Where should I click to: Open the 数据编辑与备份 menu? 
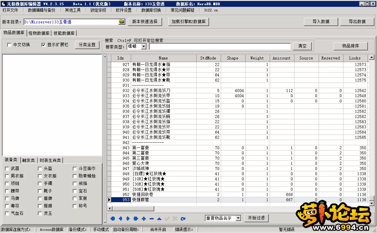click(x=42, y=10)
